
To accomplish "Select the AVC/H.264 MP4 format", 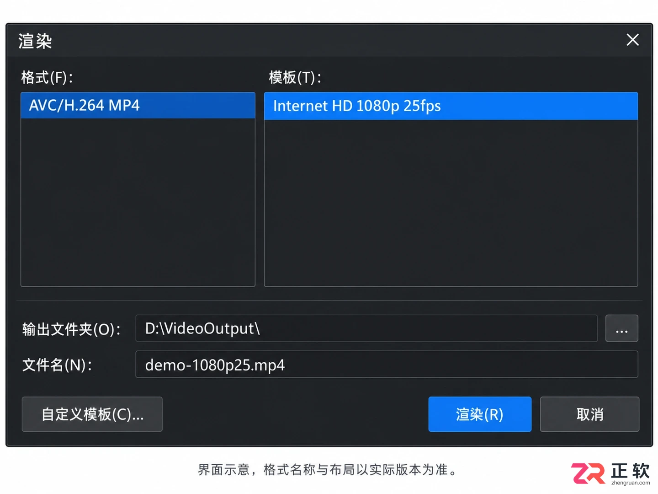I will pyautogui.click(x=138, y=106).
